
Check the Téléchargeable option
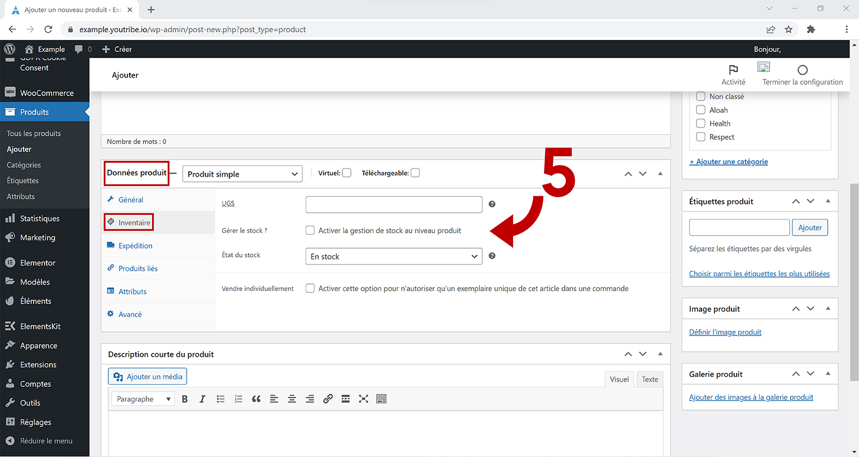[415, 173]
